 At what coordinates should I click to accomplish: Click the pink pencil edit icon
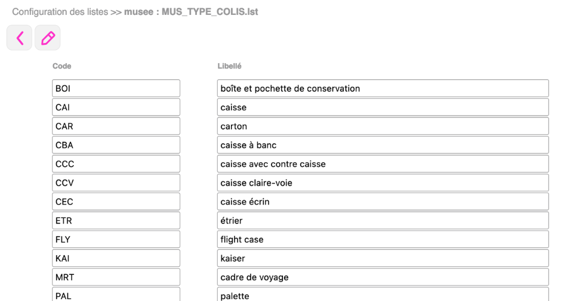(x=48, y=38)
